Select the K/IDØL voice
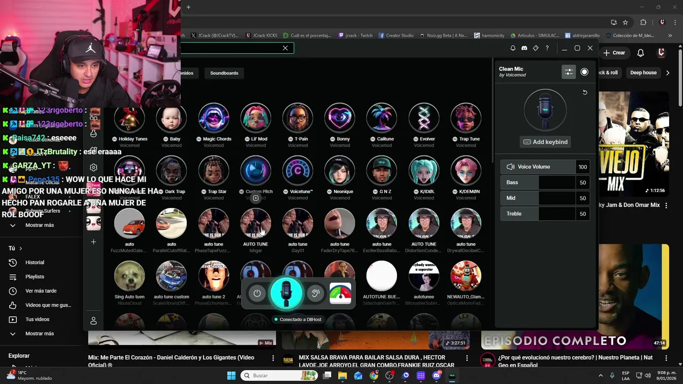Viewport: 683px width, 384px height. click(424, 171)
